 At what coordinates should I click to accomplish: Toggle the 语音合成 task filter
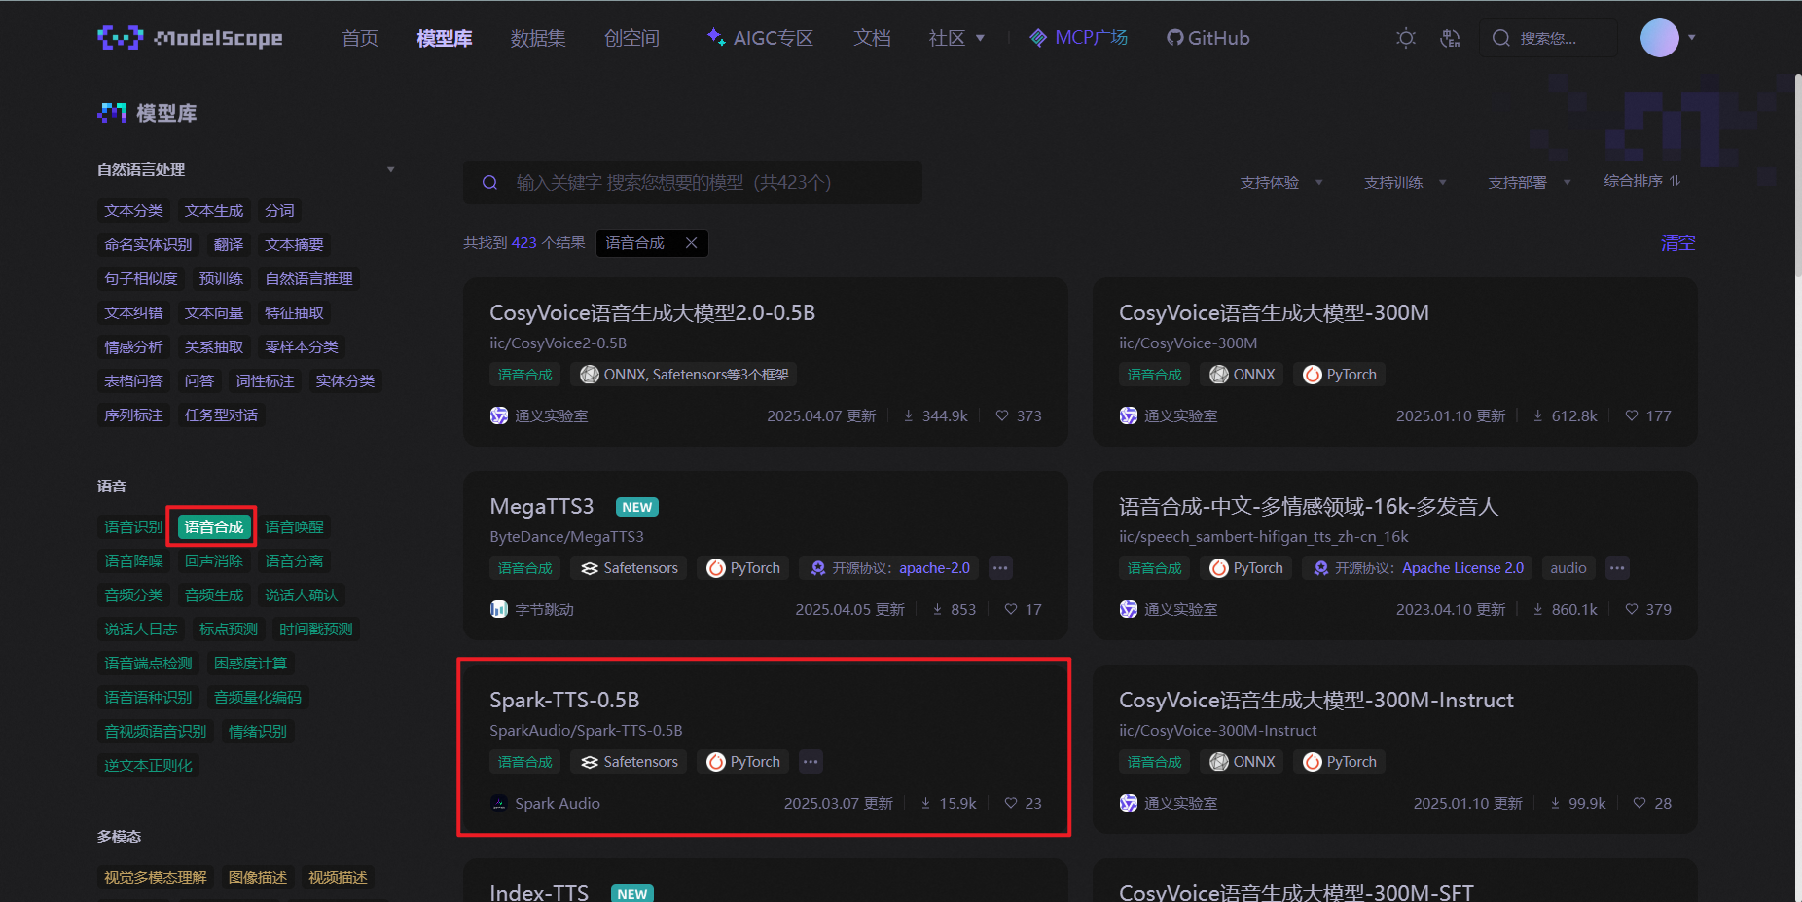coord(214,526)
